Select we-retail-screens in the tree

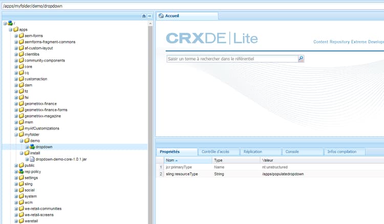[39, 215]
